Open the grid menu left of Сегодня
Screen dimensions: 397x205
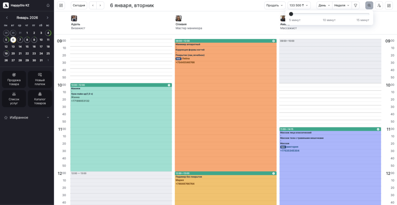pyautogui.click(x=61, y=5)
